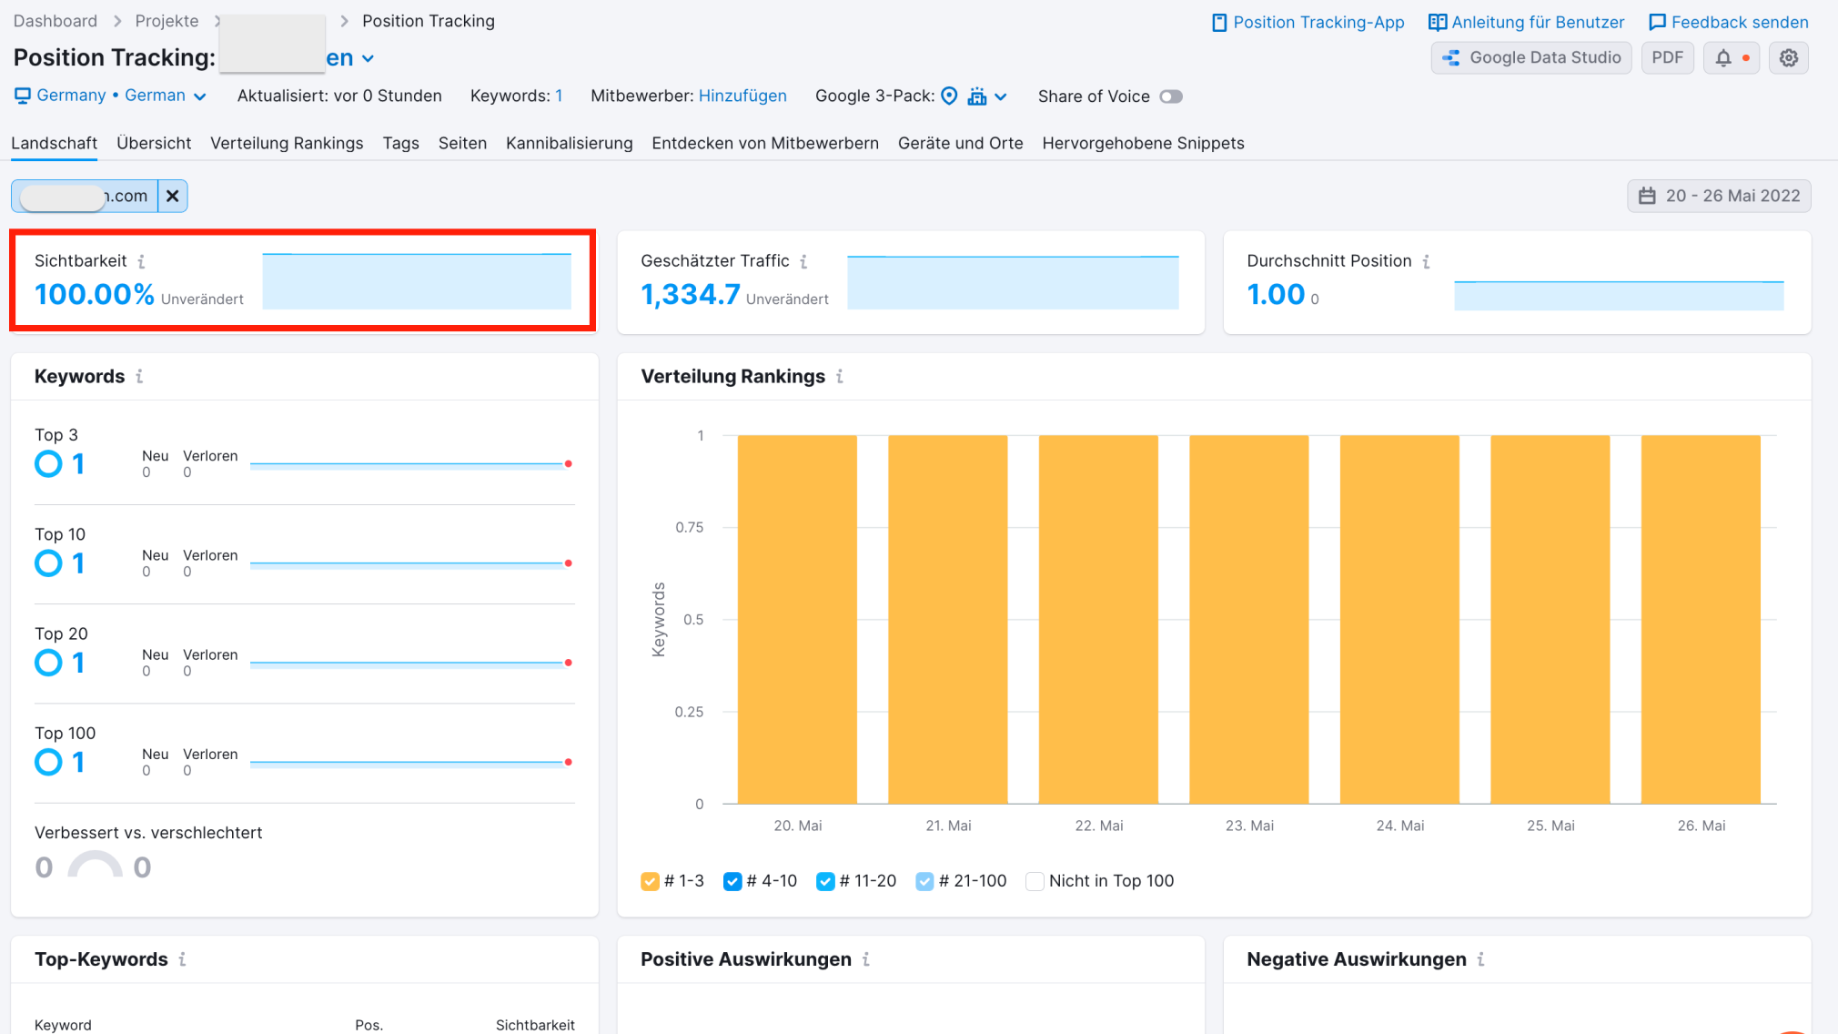The image size is (1838, 1034).
Task: Open the Position Tracking-App link
Action: (1308, 22)
